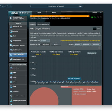
Task: Open the Amministrazione icon in sidebar
Action: click(x=11, y=96)
